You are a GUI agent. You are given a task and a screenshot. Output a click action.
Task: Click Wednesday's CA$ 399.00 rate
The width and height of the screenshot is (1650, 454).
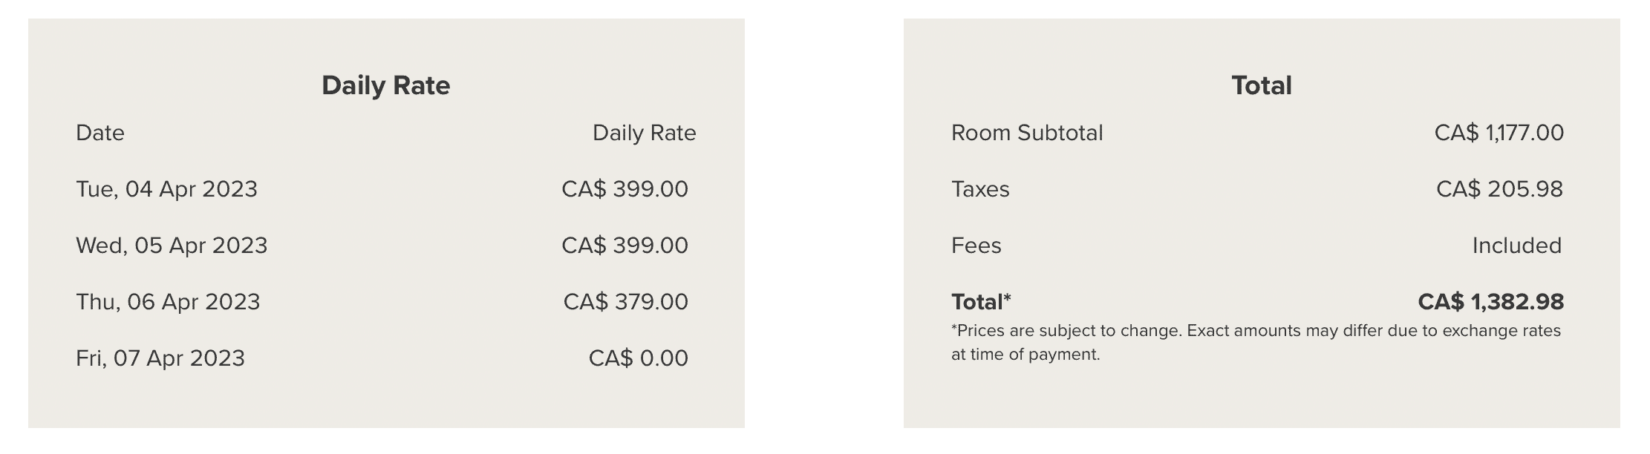click(x=625, y=246)
